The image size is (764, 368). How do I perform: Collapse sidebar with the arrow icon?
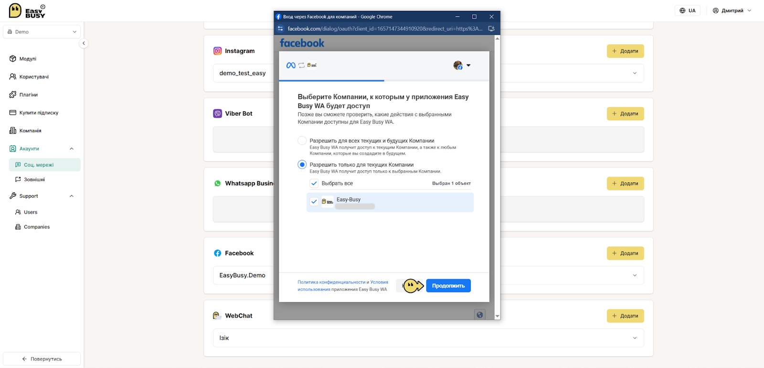(84, 43)
